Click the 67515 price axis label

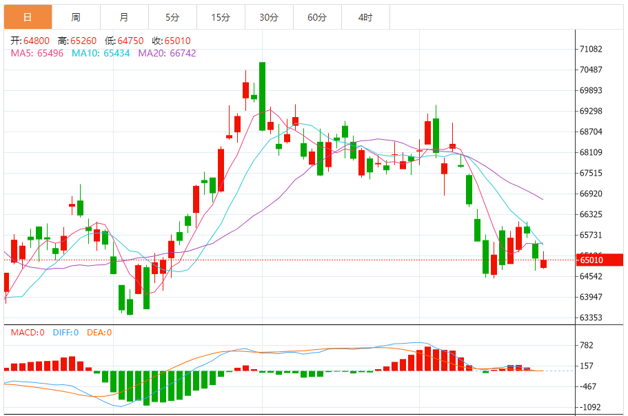point(591,173)
